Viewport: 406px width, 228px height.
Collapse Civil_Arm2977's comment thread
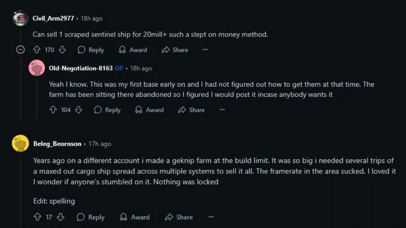pos(21,50)
